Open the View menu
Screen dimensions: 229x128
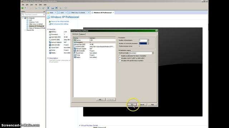click(31, 5)
